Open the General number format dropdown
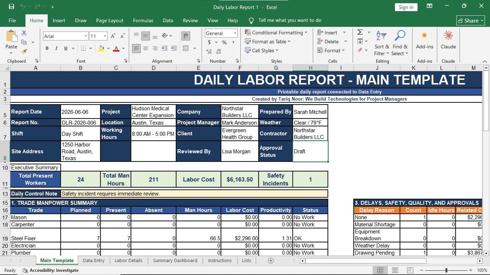Screen dimensions: 490x275 (235, 33)
